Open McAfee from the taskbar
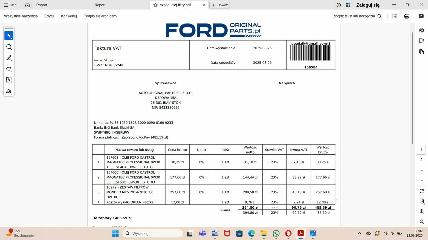Image resolution: width=428 pixels, height=240 pixels. point(227,233)
